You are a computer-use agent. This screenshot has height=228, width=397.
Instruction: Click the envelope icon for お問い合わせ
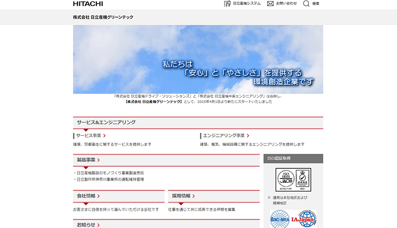(270, 4)
